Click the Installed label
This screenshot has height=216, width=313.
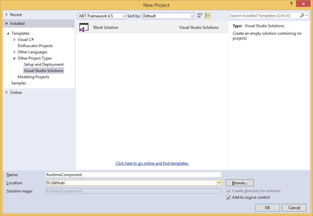17,24
